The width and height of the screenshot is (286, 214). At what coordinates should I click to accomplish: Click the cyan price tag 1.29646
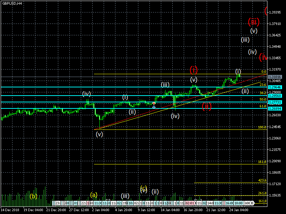(275, 87)
